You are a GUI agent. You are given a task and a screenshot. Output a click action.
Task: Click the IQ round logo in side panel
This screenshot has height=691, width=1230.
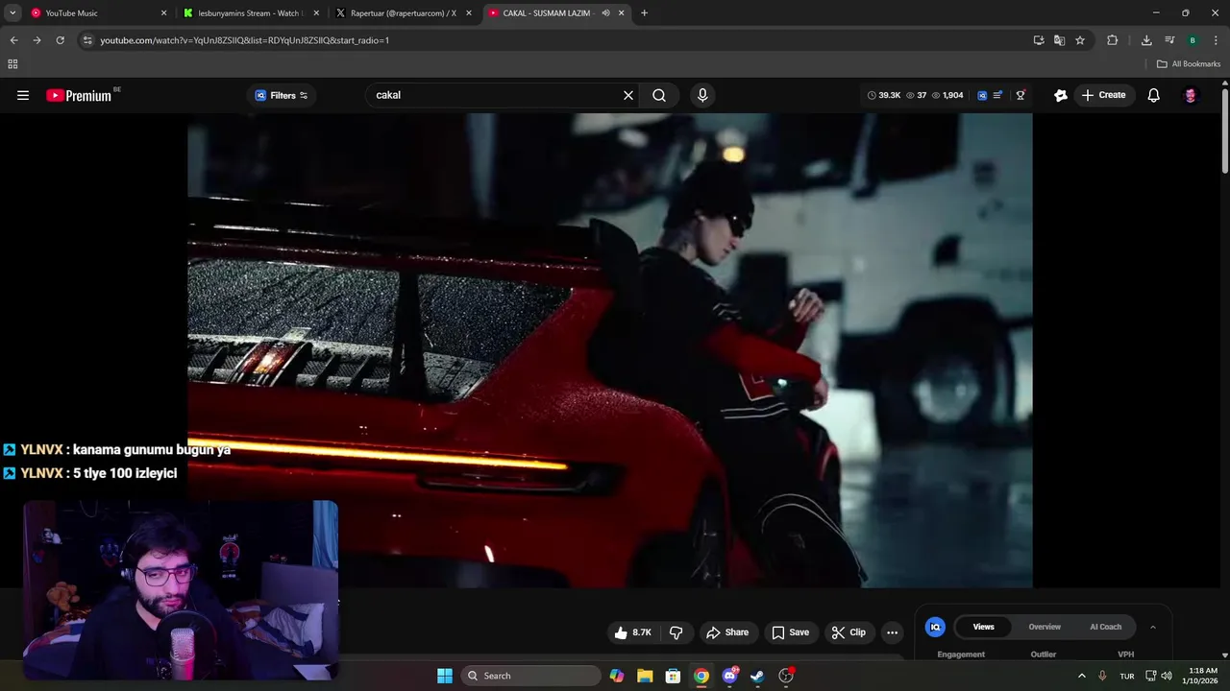pyautogui.click(x=935, y=627)
